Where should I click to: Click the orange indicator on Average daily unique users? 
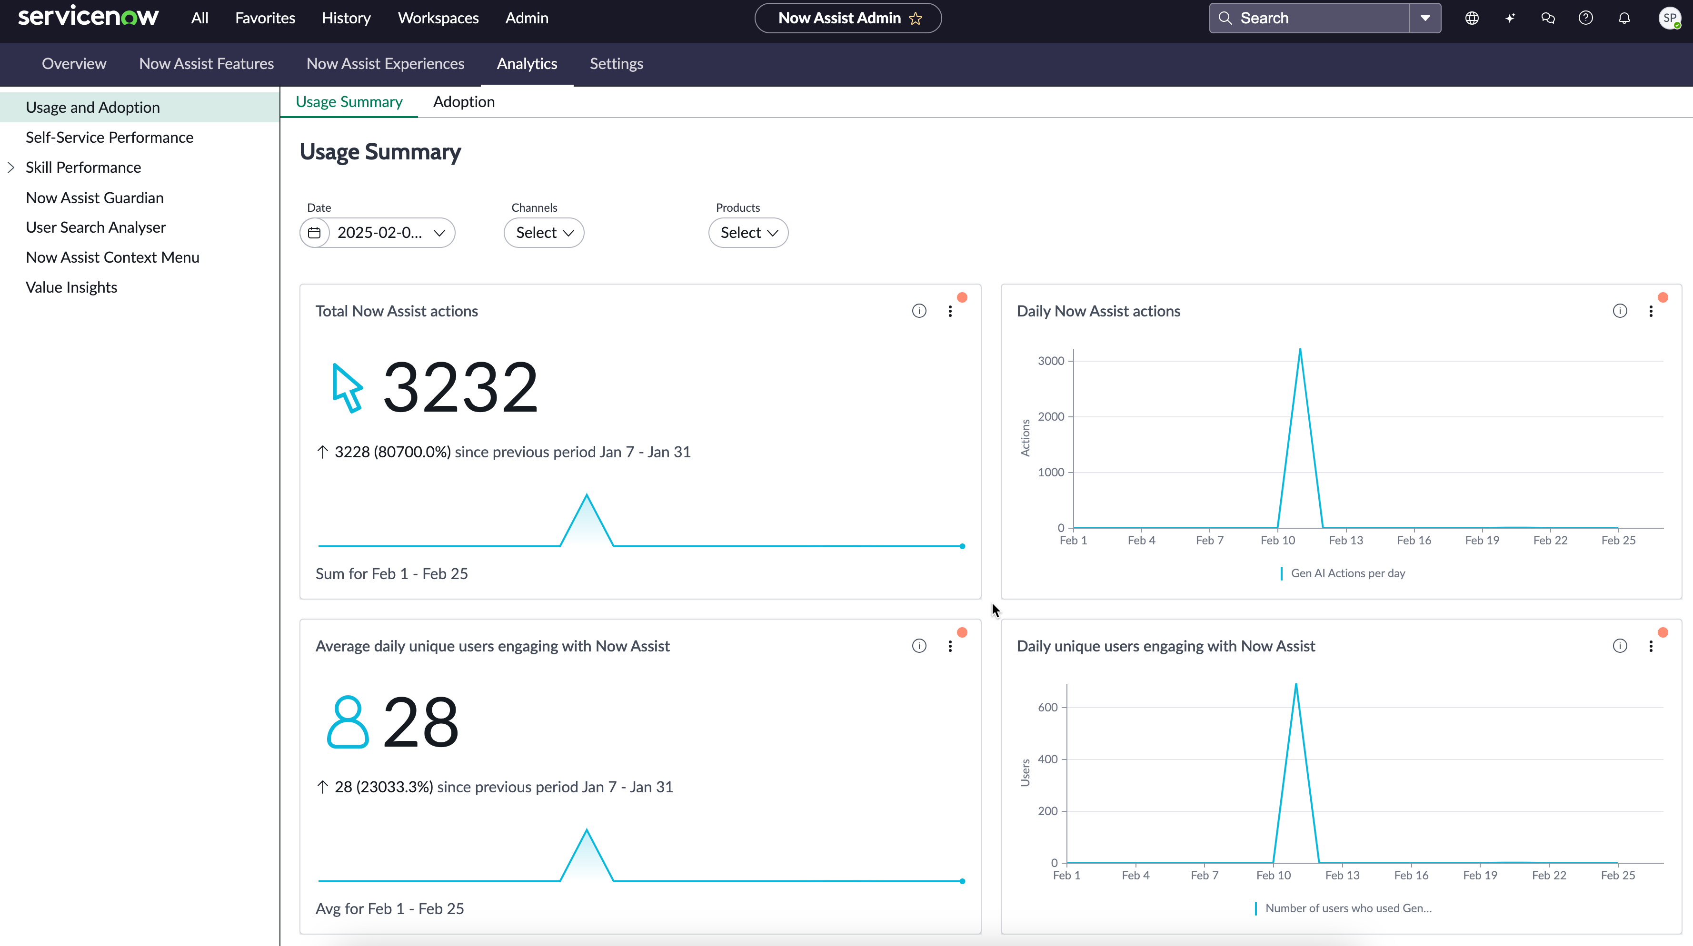[962, 632]
